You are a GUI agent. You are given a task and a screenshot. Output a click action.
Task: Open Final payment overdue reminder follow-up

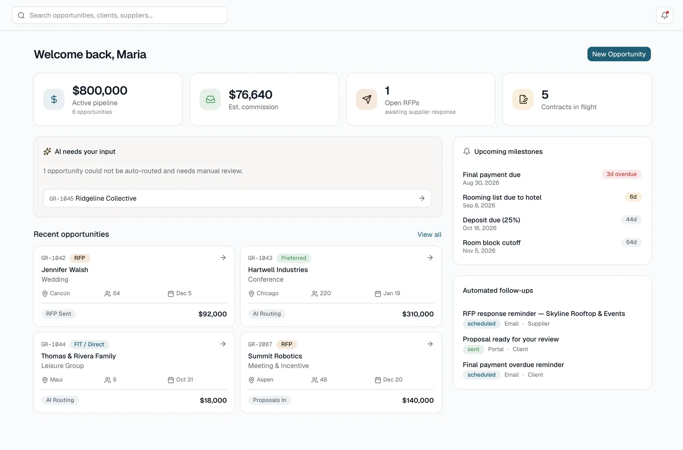coord(552,370)
